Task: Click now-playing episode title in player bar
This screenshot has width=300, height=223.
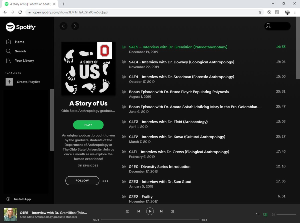Action: 53,212
